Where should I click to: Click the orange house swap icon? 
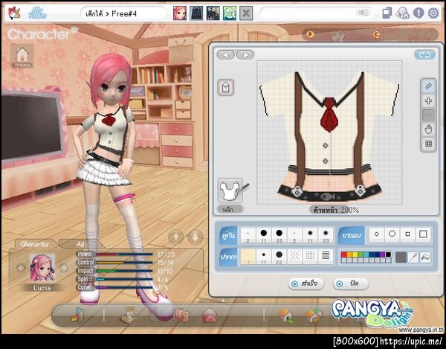click(314, 316)
